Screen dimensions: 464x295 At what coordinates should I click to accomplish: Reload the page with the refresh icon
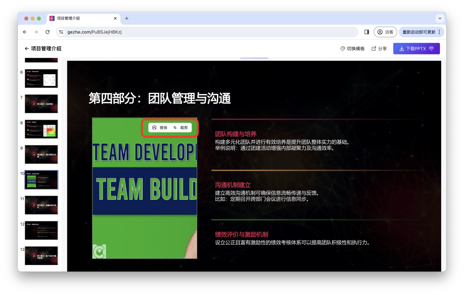pyautogui.click(x=47, y=32)
